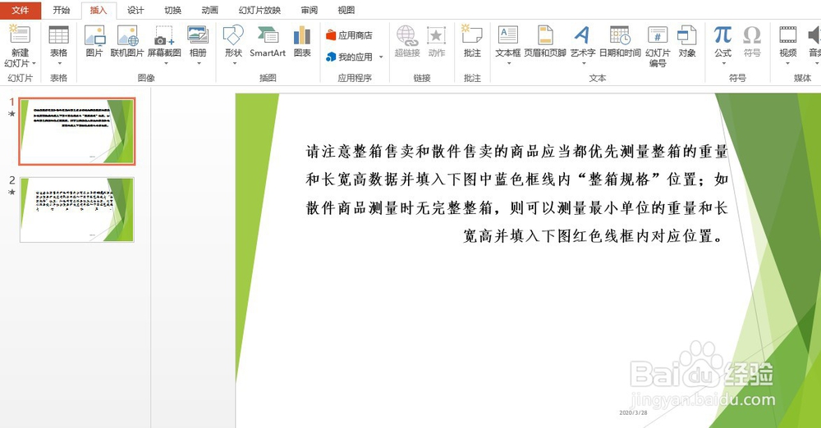The image size is (821, 428).
Task: Expand the 艺术字 dropdown arrow
Action: click(584, 63)
